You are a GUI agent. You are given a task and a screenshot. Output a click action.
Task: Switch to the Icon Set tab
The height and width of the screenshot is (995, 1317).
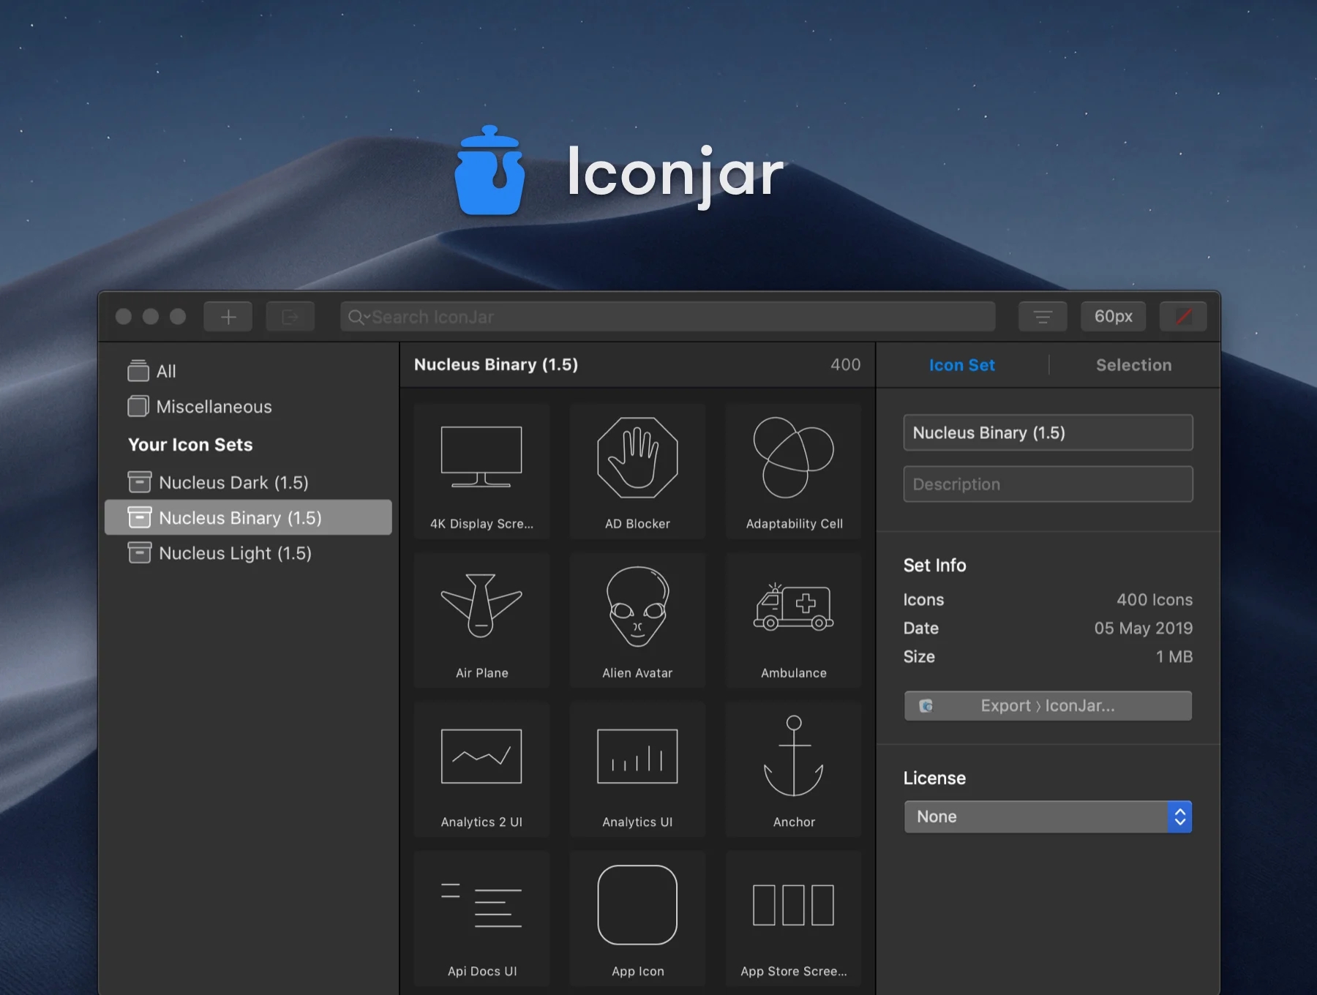(x=961, y=365)
